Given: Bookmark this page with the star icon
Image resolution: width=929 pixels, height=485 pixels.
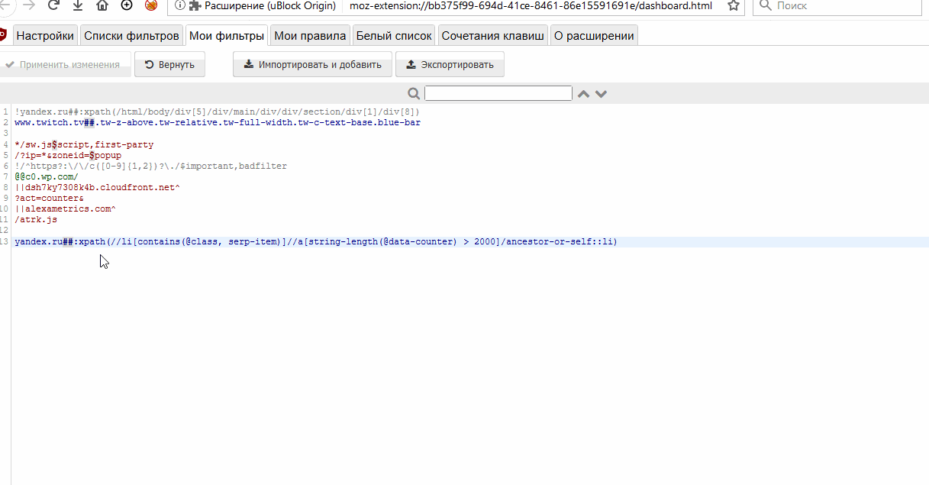Looking at the screenshot, I should [x=734, y=5].
